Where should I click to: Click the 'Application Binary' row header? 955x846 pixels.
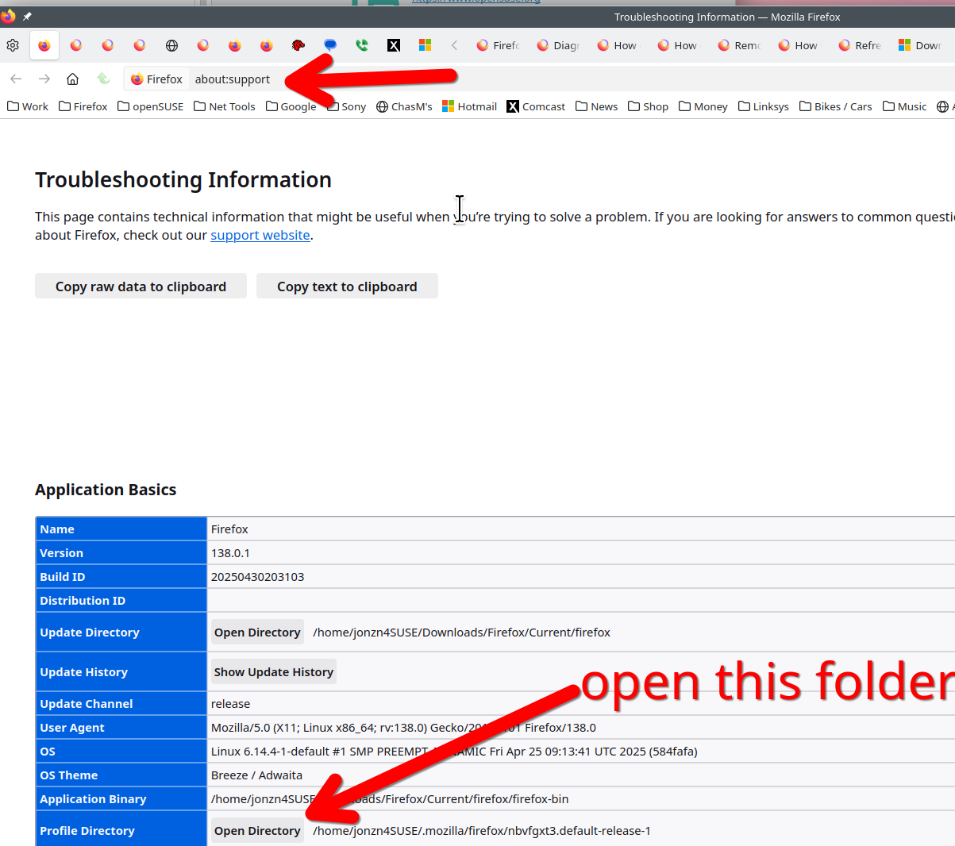click(121, 799)
